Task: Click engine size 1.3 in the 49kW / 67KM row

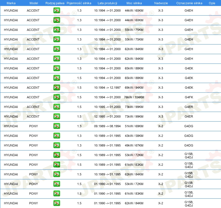Action: (x=79, y=145)
